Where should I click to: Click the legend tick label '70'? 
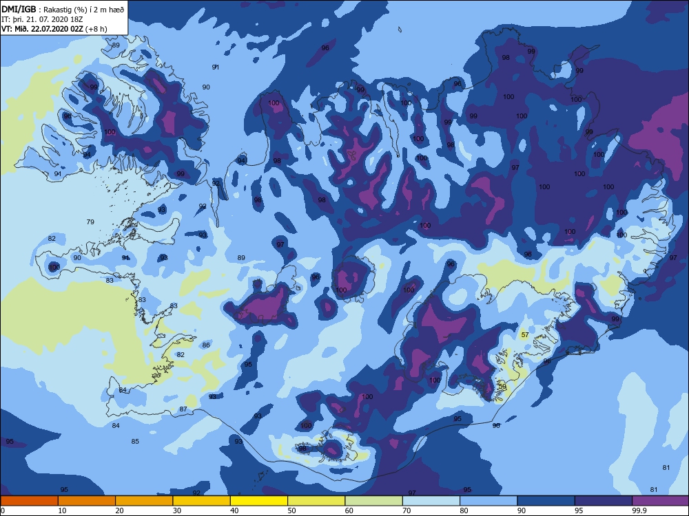point(407,510)
